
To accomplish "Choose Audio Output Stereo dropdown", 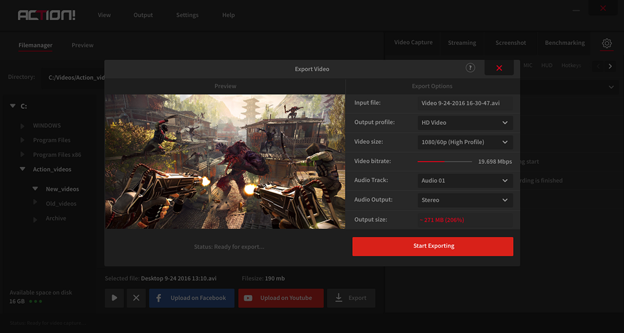I will (x=465, y=200).
